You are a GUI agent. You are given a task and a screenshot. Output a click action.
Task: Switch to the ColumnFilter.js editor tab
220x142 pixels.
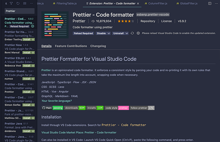click(156, 3)
